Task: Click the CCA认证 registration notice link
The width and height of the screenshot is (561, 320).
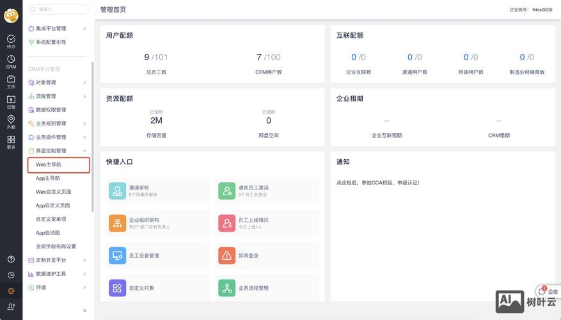Action: point(378,182)
